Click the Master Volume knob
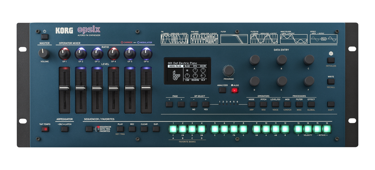This screenshot has height=170, width=375. pos(44,53)
